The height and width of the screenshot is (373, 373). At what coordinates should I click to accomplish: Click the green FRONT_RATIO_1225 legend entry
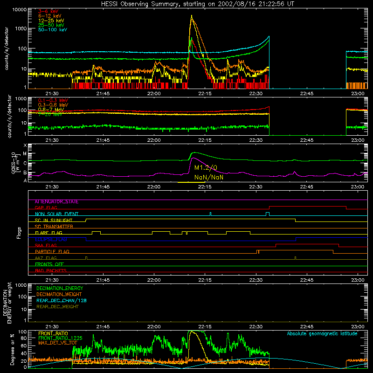[x=60, y=338]
